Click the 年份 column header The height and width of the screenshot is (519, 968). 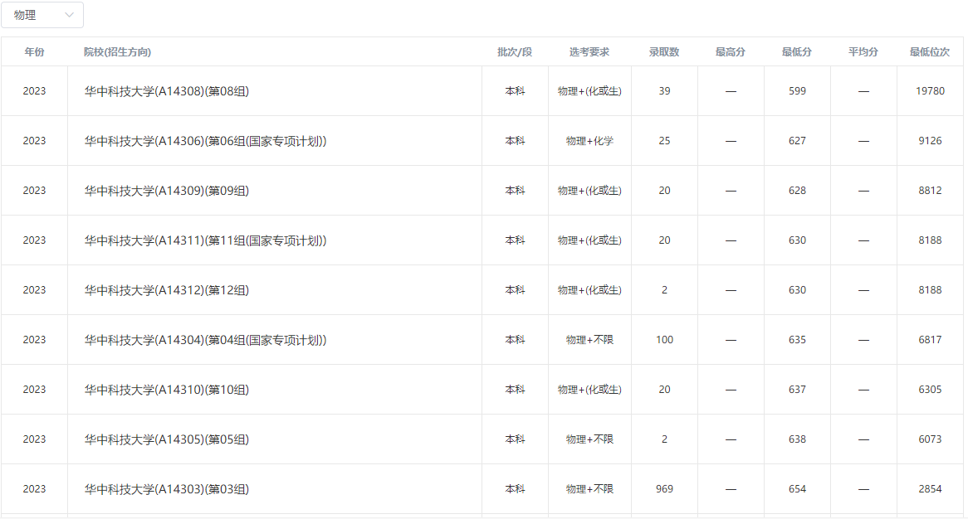(34, 52)
